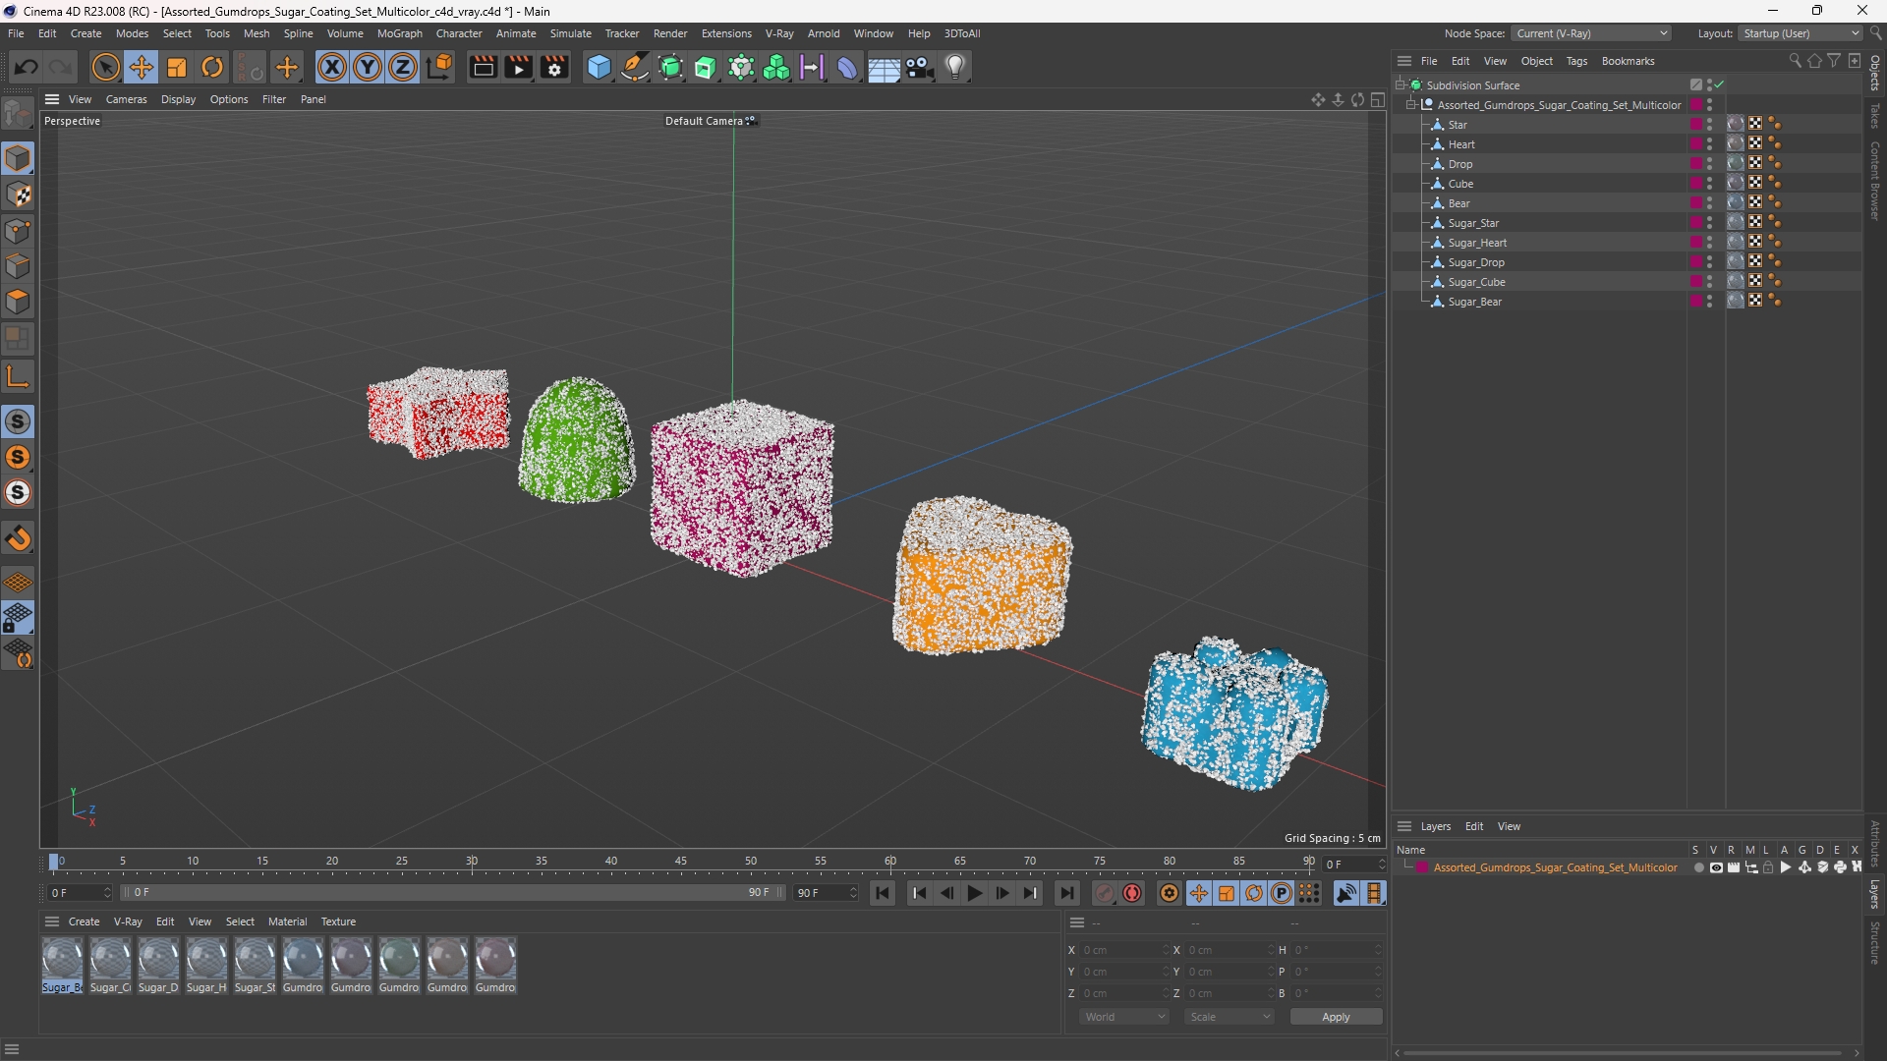Click the Floor grid object icon
This screenshot has height=1061, width=1887.
[884, 67]
